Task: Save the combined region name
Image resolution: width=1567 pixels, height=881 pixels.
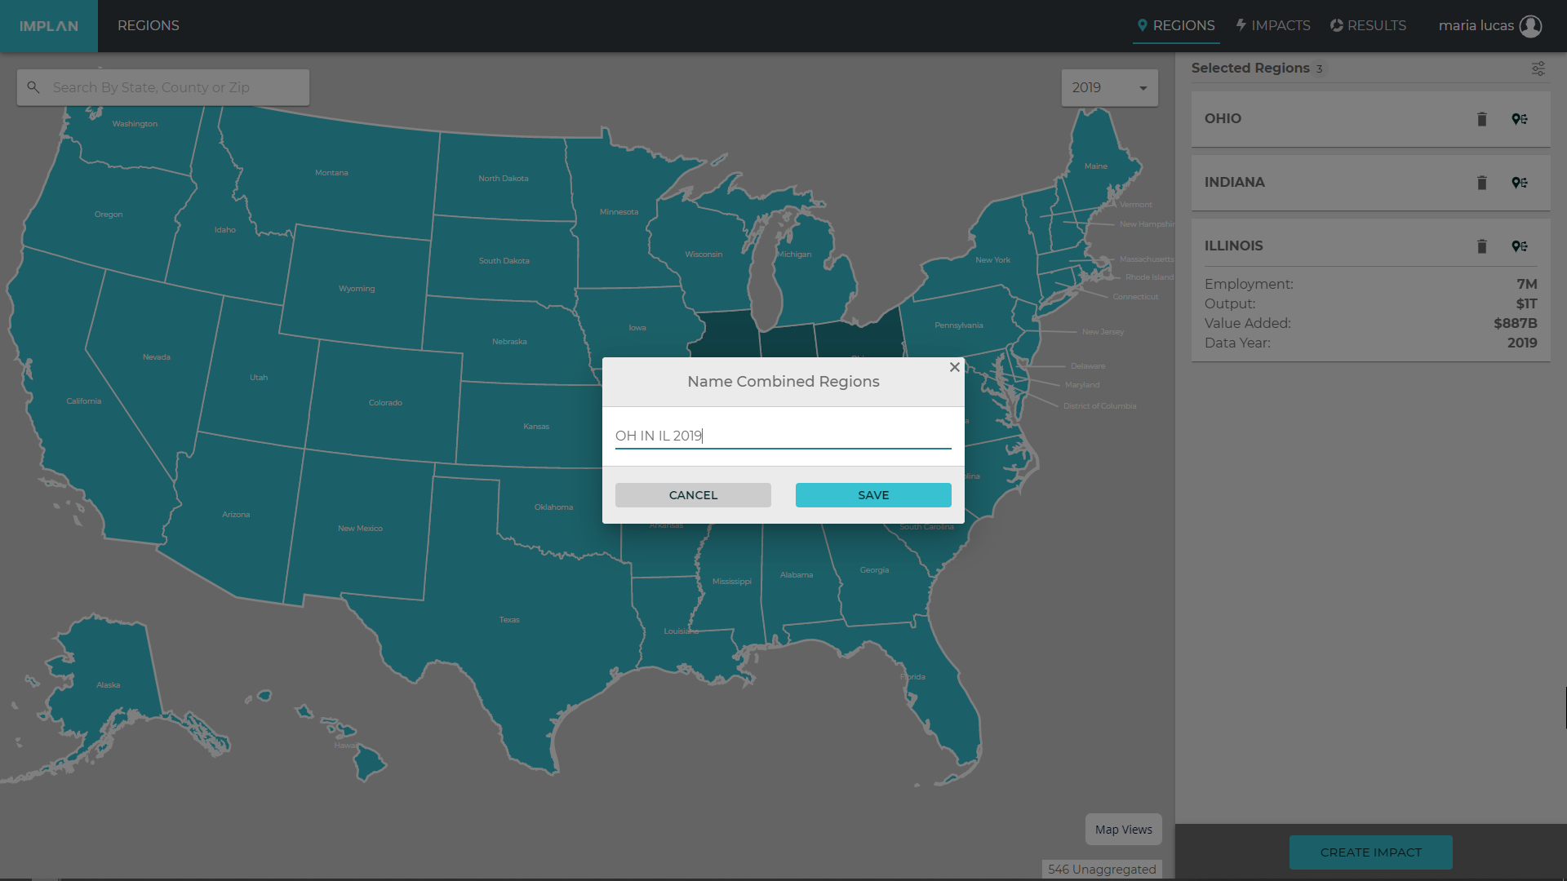Action: pyautogui.click(x=873, y=495)
